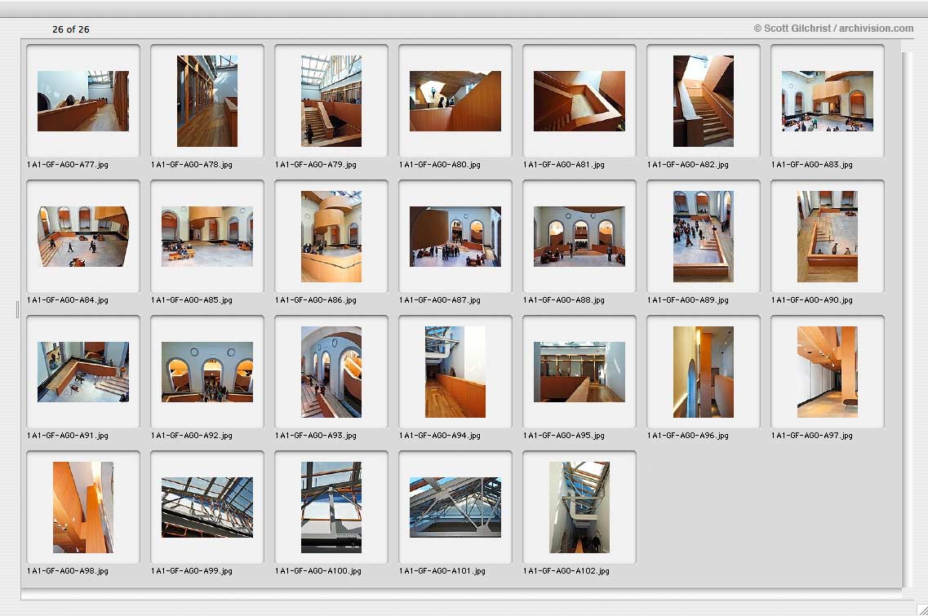
Task: Click filename text 1A1-GF-AGO-A97.jpg
Action: pyautogui.click(x=812, y=436)
